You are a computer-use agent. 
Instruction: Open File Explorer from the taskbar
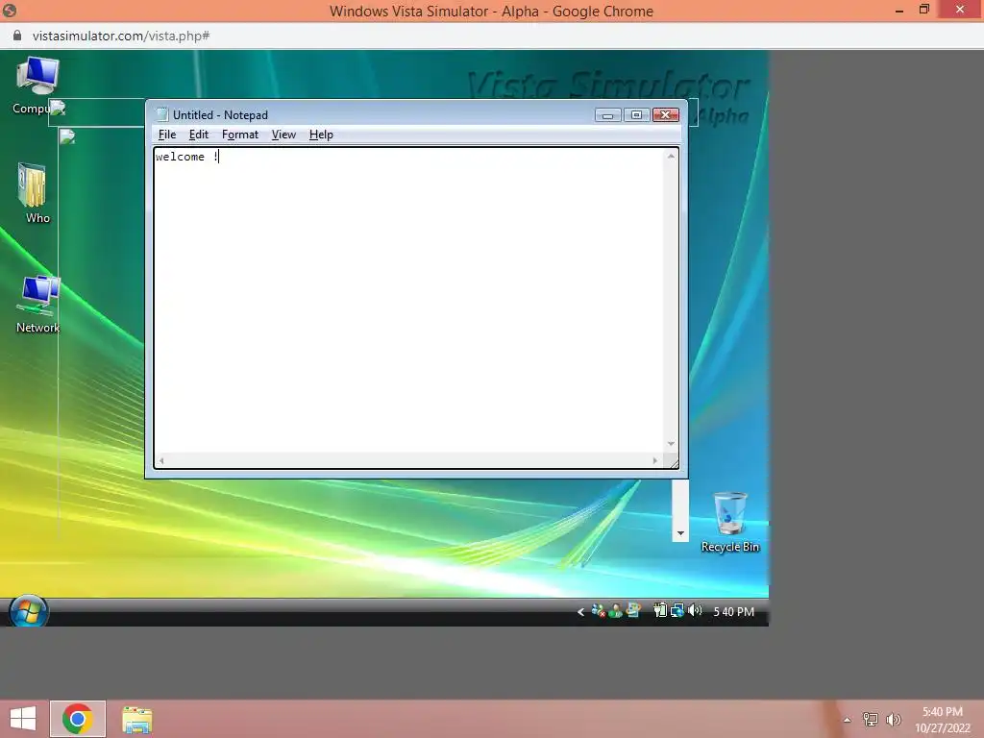136,719
